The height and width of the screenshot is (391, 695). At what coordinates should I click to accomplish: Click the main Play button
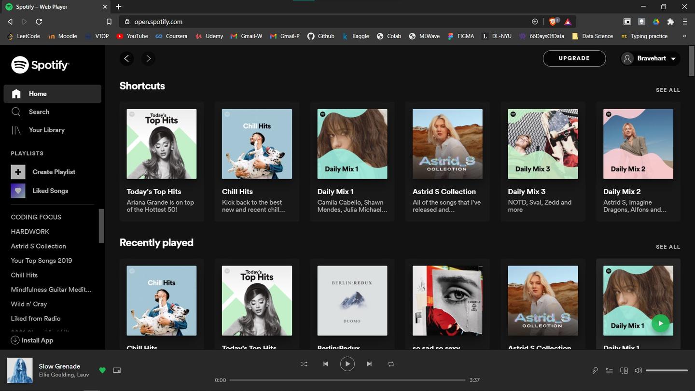(347, 364)
